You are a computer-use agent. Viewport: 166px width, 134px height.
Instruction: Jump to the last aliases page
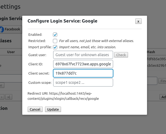9,97
